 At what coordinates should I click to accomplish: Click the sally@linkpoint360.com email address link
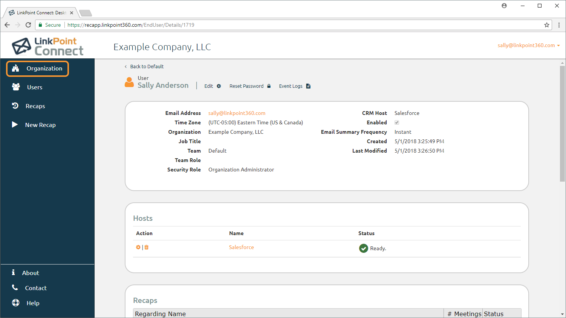(237, 113)
